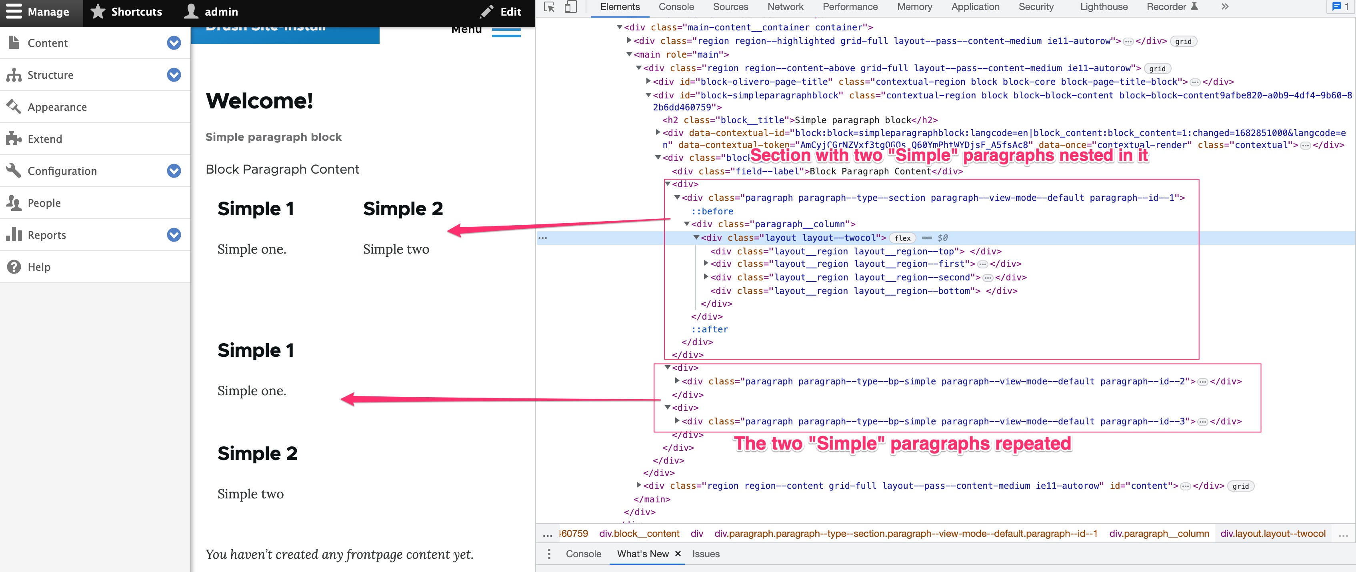Select div.block__content in breadcrumb
The image size is (1356, 572).
[639, 534]
